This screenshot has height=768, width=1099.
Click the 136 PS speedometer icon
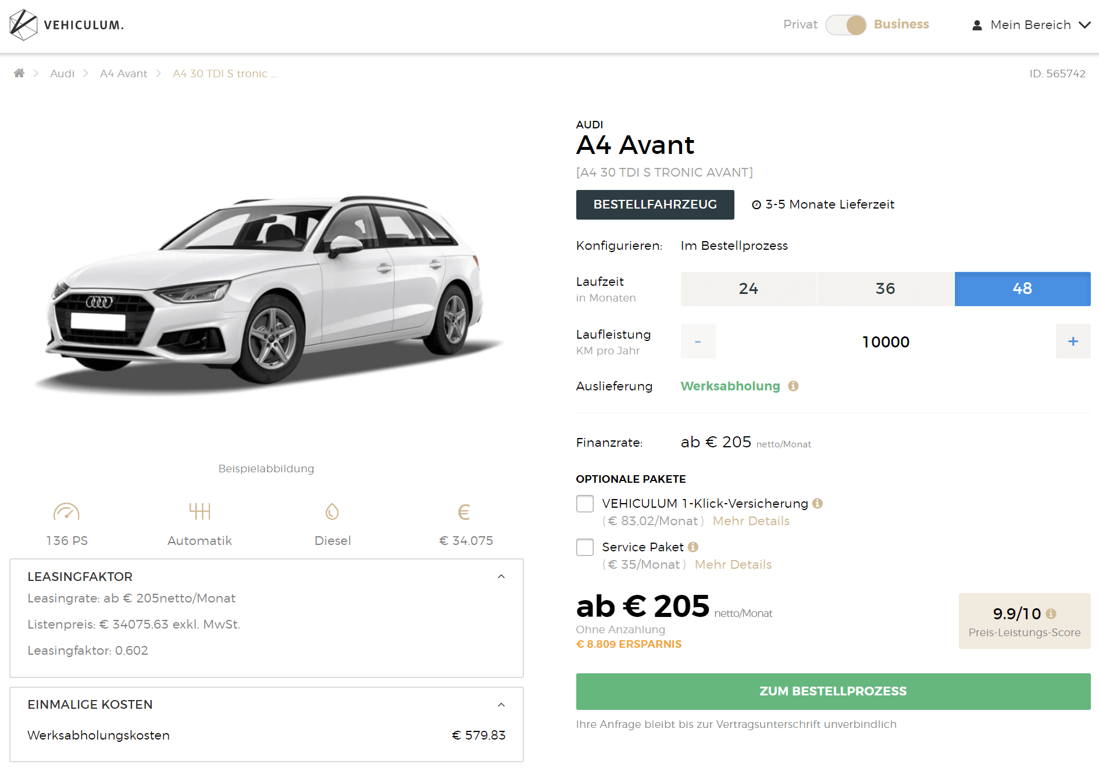point(66,512)
